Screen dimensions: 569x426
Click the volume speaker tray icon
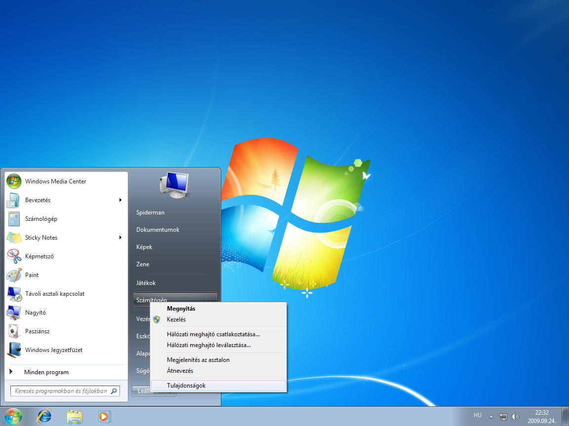tap(515, 416)
